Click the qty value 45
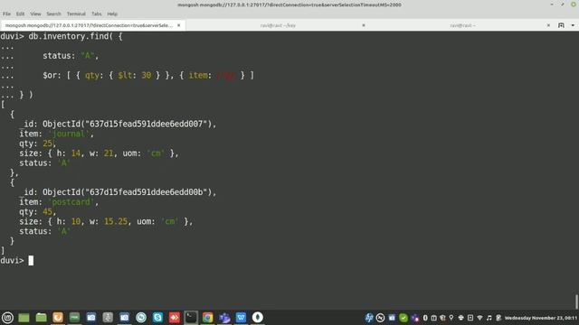 [x=47, y=211]
